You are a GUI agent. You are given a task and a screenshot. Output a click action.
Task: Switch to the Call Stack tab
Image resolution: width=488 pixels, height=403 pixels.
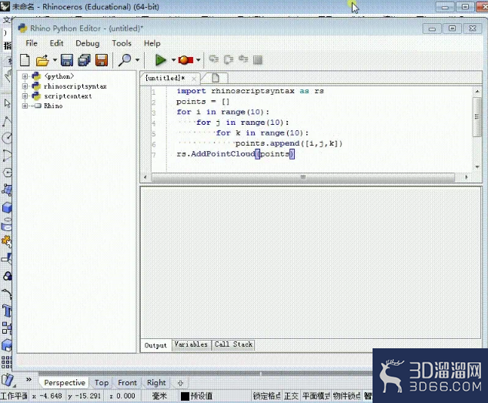click(x=233, y=344)
